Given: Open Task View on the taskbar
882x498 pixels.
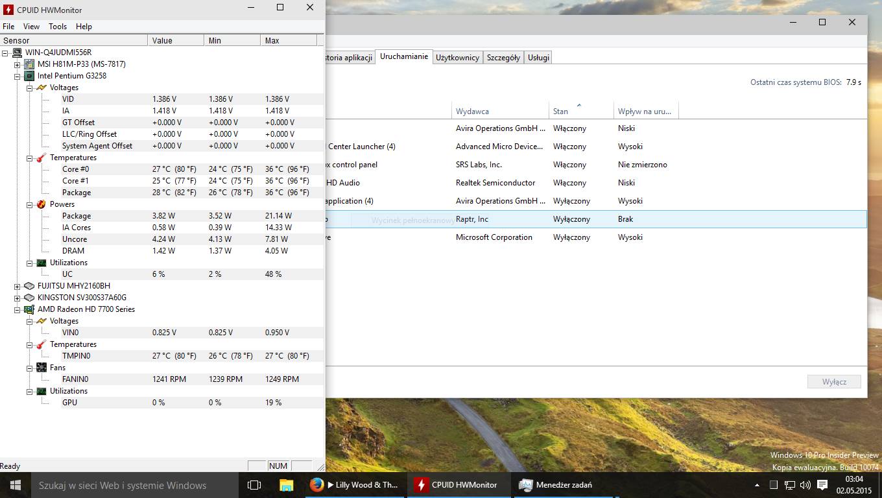Looking at the screenshot, I should (x=254, y=485).
